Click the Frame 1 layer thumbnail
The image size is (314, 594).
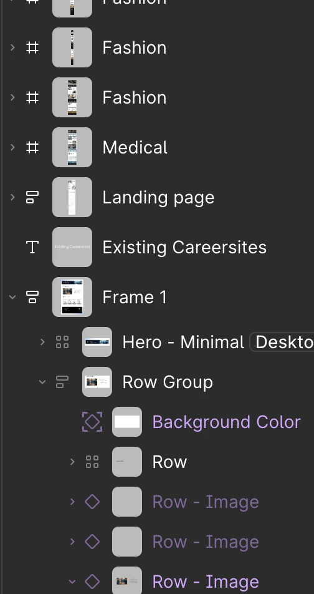[x=72, y=297]
